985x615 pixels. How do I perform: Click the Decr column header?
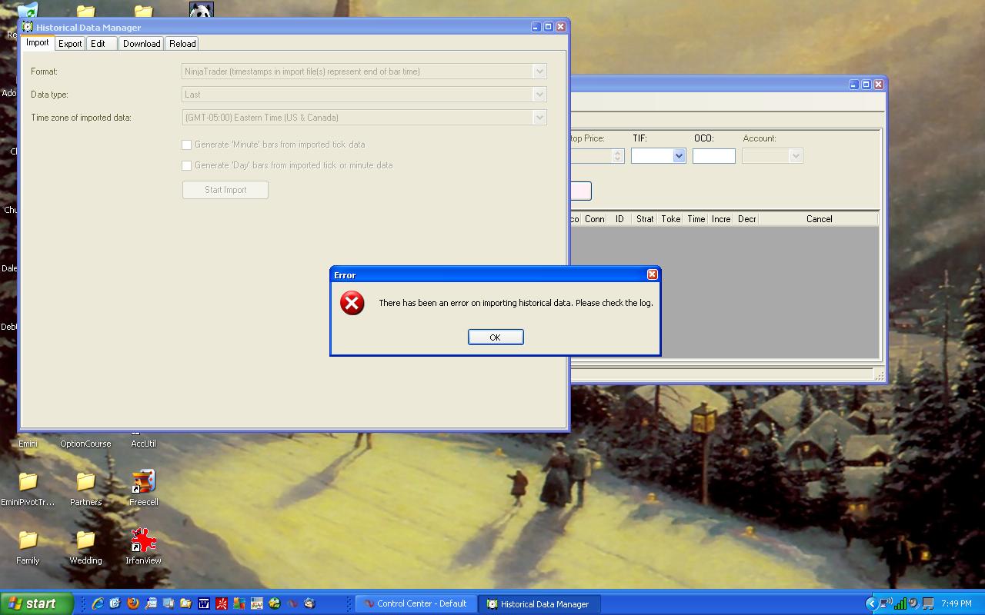(x=746, y=219)
